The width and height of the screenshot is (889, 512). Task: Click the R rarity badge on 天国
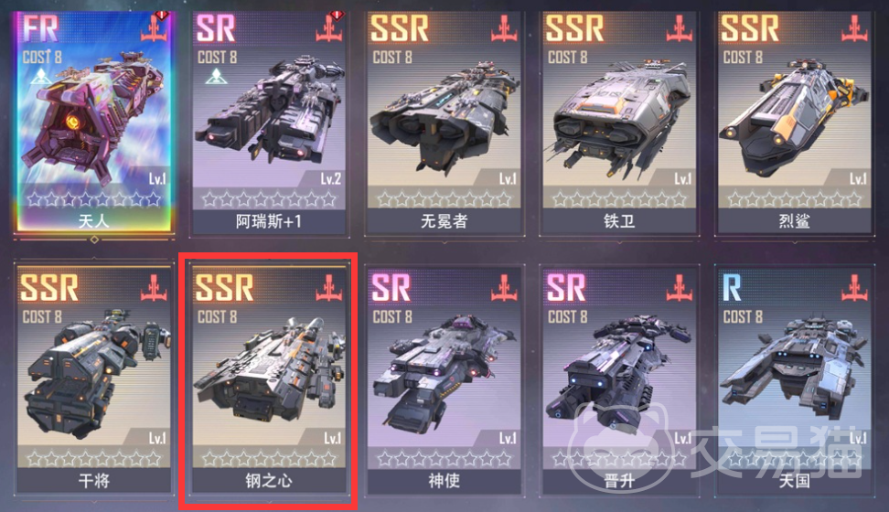pos(732,287)
